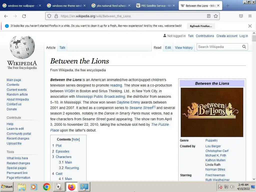Launch Windows Media Player from taskbar
The height and width of the screenshot is (192, 256).
coord(34,187)
